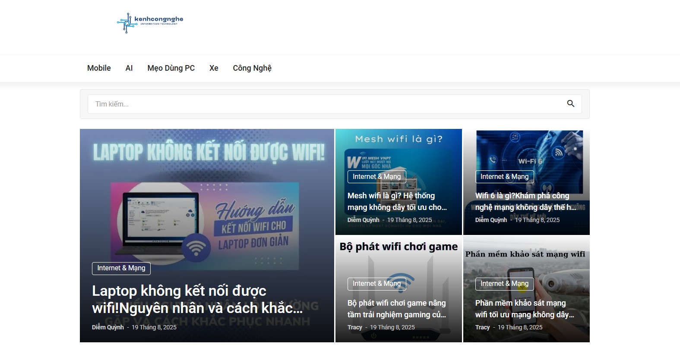Open the Mobile menu item
This screenshot has width=680, height=363.
pos(99,68)
